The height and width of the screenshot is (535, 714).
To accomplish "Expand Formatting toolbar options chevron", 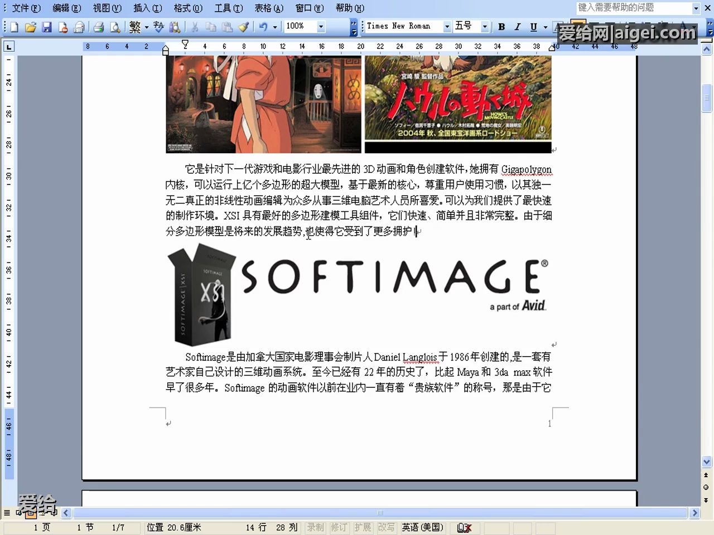I will (x=710, y=27).
